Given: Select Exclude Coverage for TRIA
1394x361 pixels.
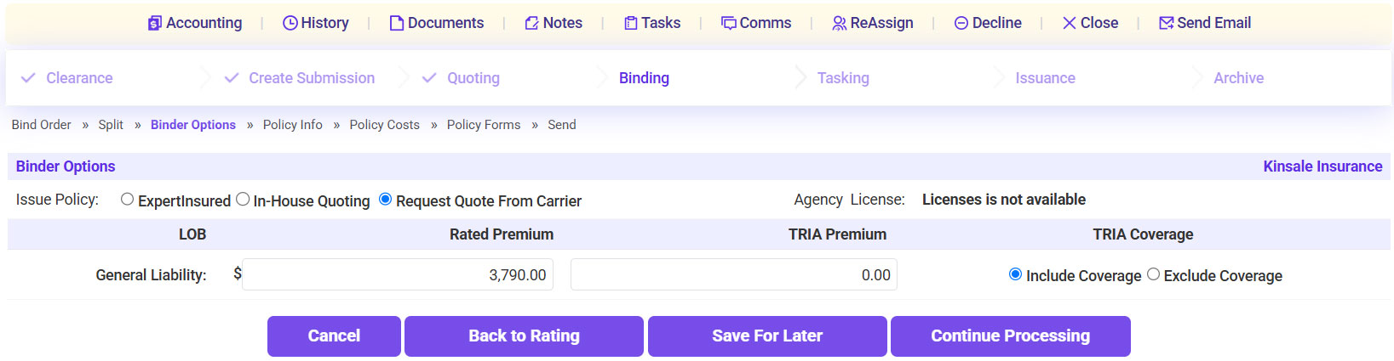Looking at the screenshot, I should coord(1153,274).
